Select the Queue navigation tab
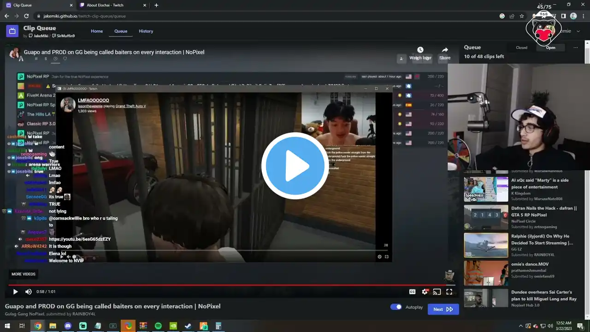The width and height of the screenshot is (590, 332). click(x=121, y=31)
